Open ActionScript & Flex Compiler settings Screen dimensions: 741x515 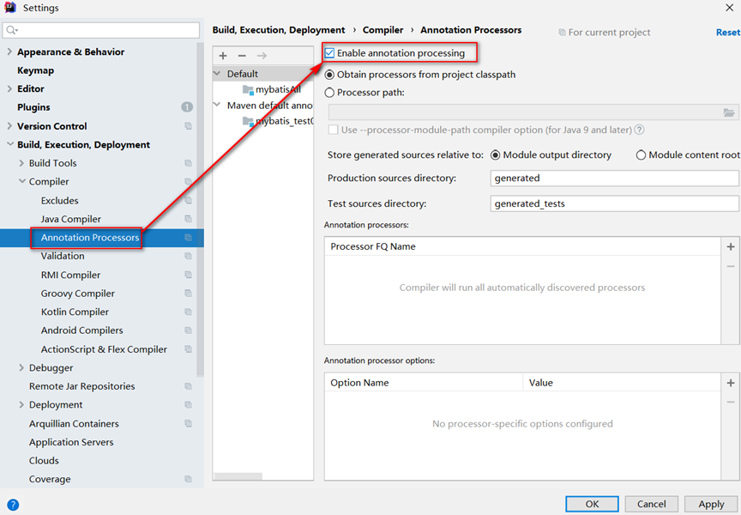click(104, 349)
